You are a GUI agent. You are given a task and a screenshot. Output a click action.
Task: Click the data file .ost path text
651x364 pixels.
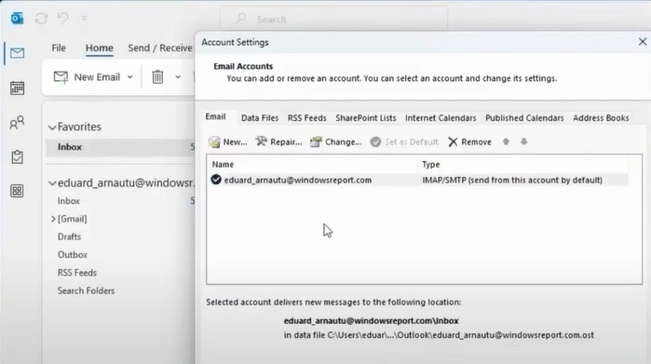click(439, 335)
